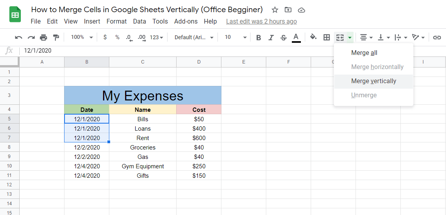
Task: Open the text color picker
Action: point(296,37)
